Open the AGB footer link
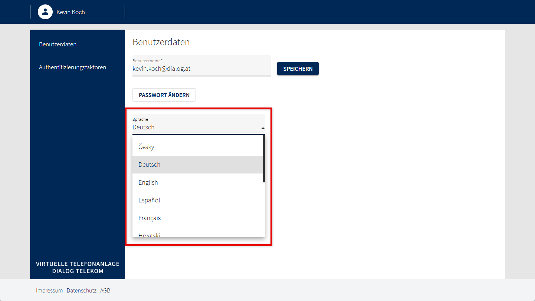This screenshot has width=535, height=301. (105, 291)
